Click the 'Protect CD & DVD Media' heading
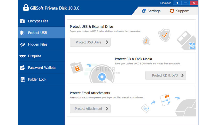The width and height of the screenshot is (216, 125). coord(133,59)
